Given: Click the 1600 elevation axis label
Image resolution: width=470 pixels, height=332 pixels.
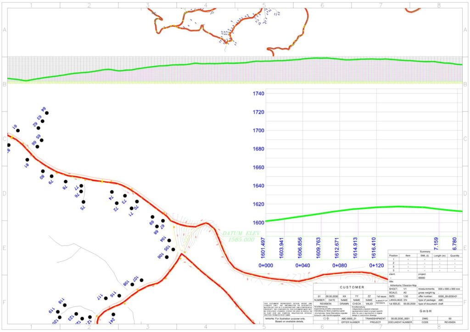Looking at the screenshot, I should 258,222.
